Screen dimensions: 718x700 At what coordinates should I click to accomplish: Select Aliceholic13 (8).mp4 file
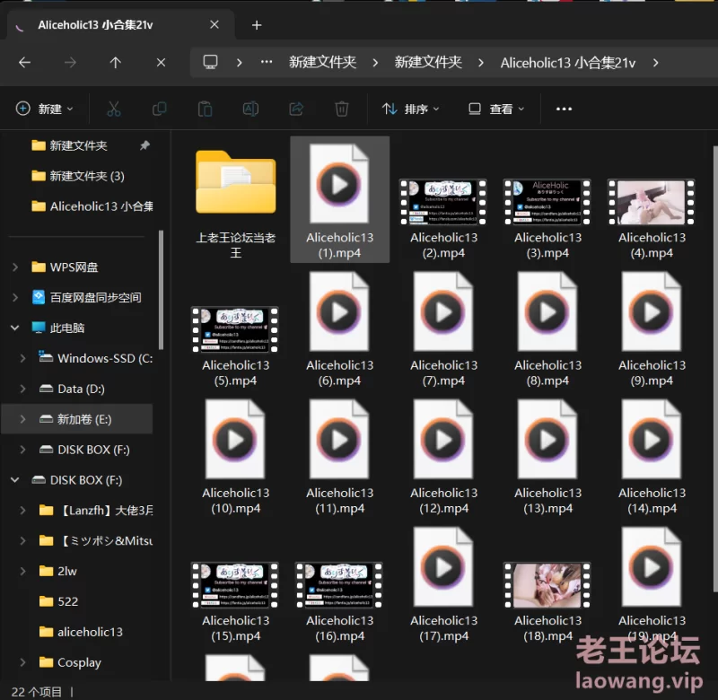coord(547,329)
